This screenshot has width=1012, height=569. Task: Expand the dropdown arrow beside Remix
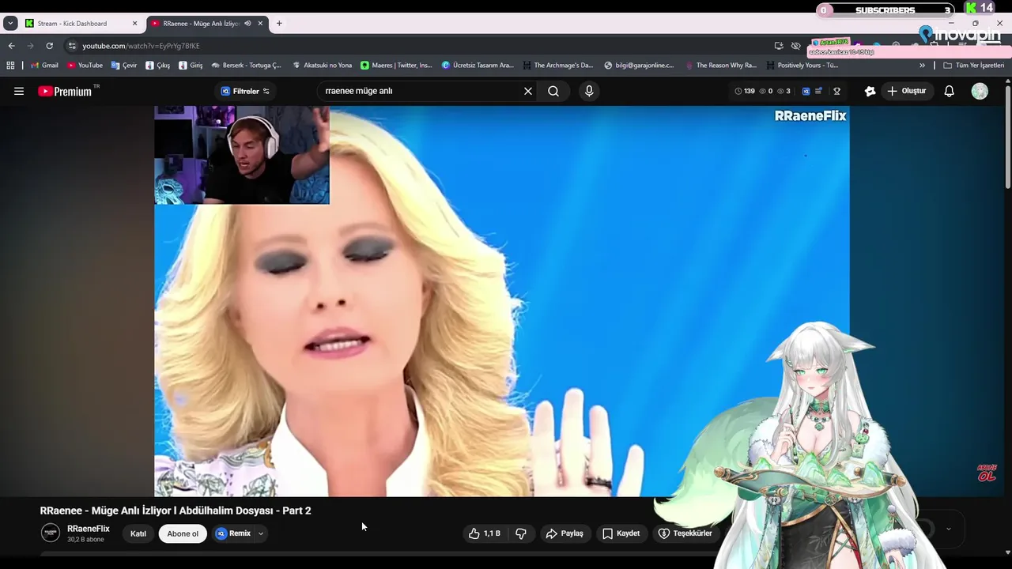point(261,533)
